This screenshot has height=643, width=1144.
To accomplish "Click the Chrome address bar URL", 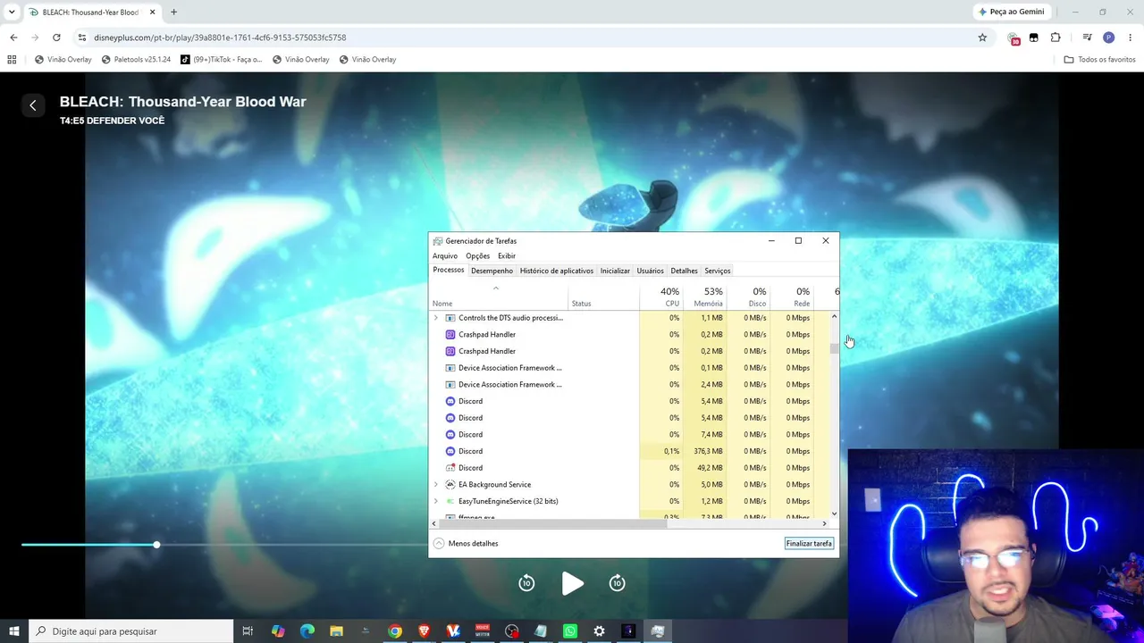I will point(220,38).
